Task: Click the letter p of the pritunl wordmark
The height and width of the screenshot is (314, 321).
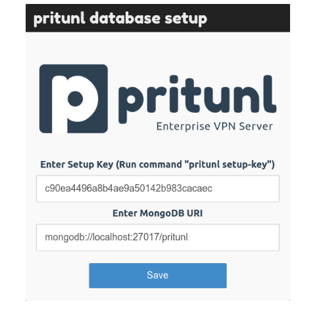Action: pos(131,105)
